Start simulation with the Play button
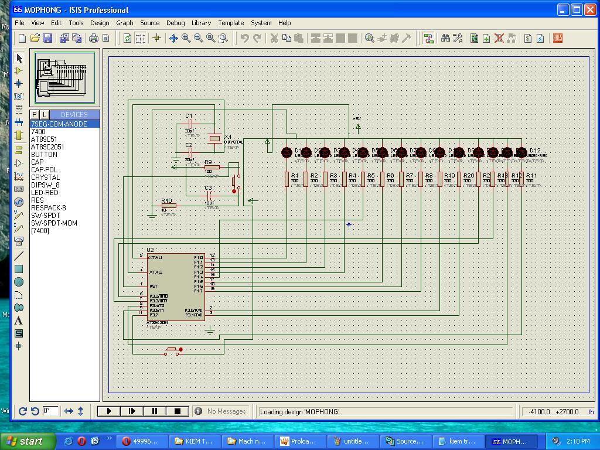 (109, 411)
